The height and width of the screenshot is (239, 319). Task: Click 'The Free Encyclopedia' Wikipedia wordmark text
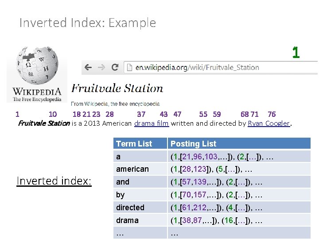point(37,99)
